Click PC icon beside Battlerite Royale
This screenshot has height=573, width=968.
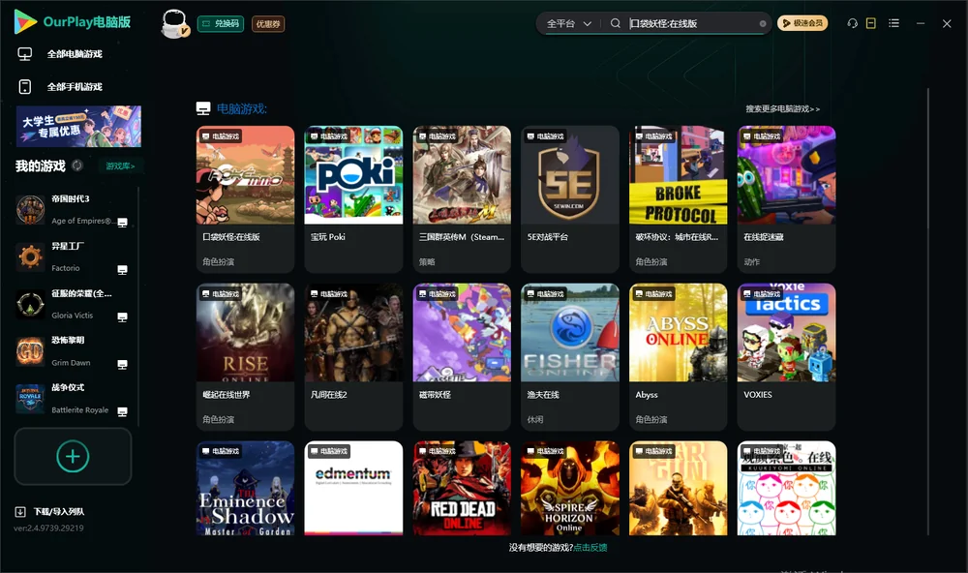click(x=122, y=412)
